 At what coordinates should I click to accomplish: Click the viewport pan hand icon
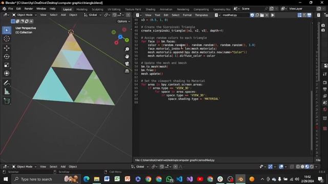[127, 57]
